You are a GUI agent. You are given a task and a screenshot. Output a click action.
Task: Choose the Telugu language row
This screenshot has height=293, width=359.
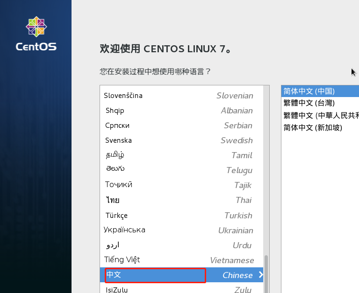pyautogui.click(x=181, y=170)
